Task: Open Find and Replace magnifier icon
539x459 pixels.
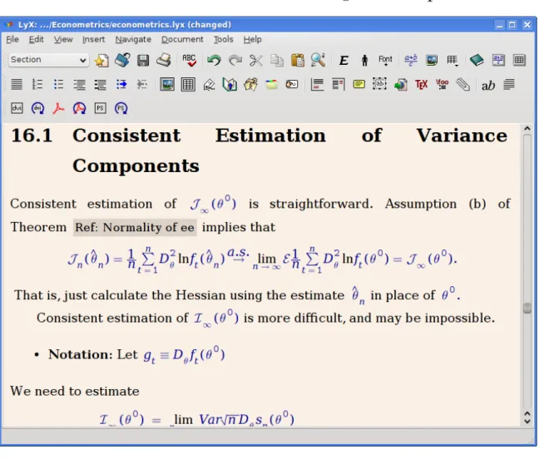Action: pos(318,60)
